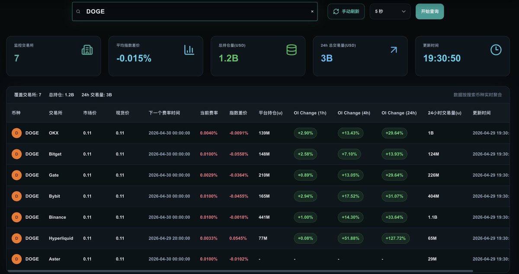
Task: Click the Bitget exchange name
Action: [x=55, y=154]
